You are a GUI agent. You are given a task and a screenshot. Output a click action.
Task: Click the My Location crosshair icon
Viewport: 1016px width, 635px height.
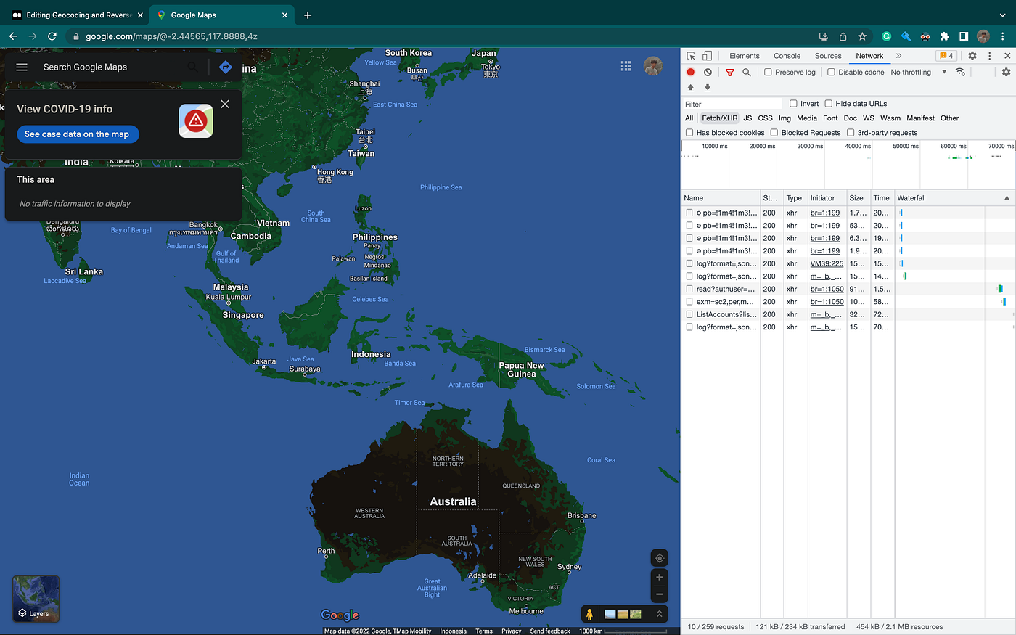point(659,557)
